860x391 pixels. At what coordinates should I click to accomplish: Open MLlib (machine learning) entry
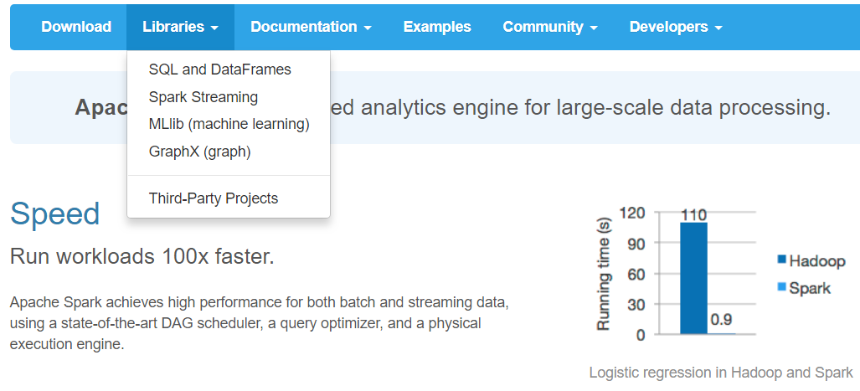[x=229, y=124]
